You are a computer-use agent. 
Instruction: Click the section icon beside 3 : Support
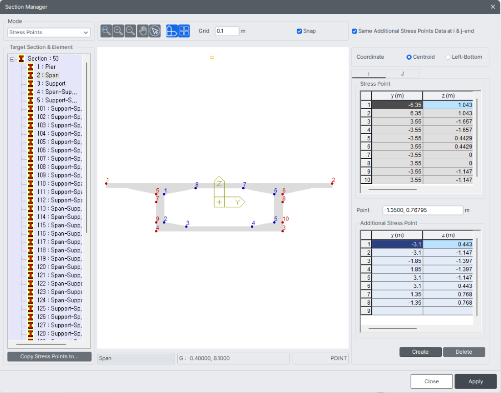(30, 83)
